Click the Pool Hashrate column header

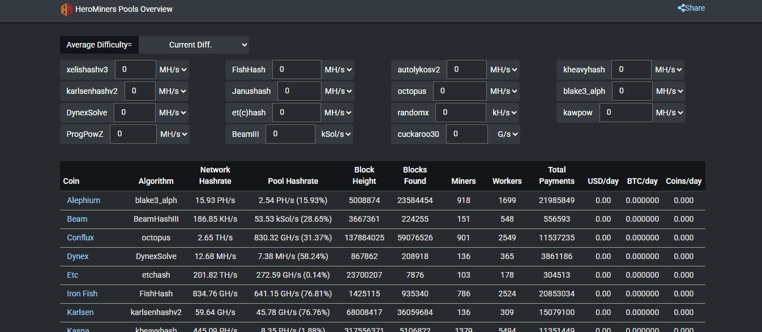pyautogui.click(x=293, y=181)
